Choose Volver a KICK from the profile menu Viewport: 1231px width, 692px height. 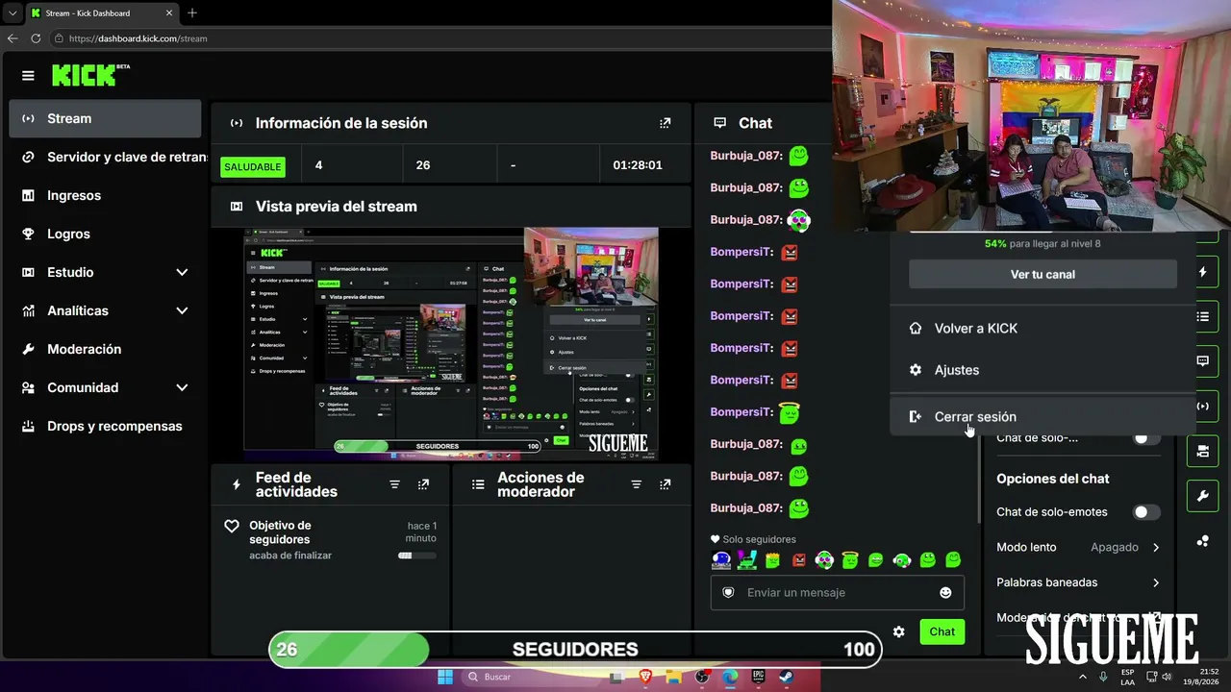pos(1043,329)
